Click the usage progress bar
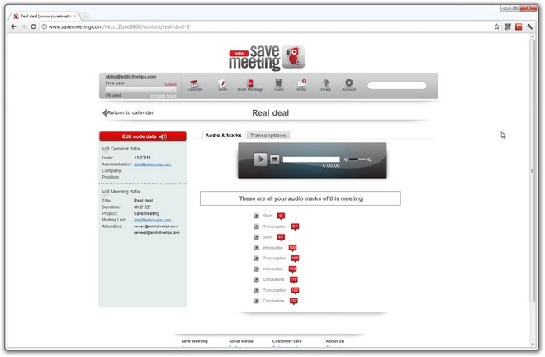This screenshot has height=357, width=545. coord(140,89)
